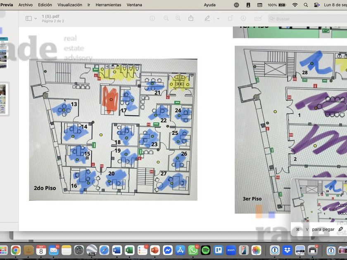The height and width of the screenshot is (260, 347).
Task: Open the Wi-Fi menu bar icon
Action: pyautogui.click(x=295, y=5)
